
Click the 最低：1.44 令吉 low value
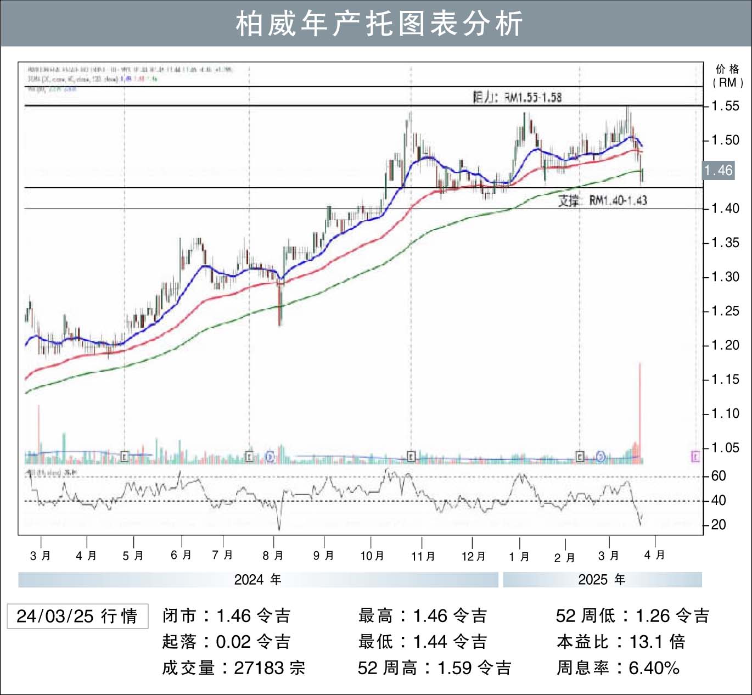tap(423, 642)
